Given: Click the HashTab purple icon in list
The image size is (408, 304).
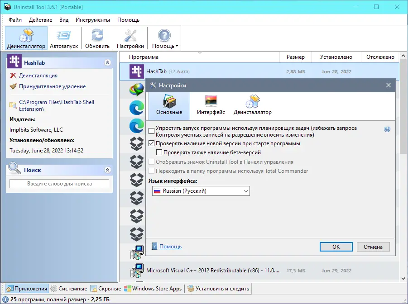Looking at the screenshot, I should click(x=137, y=71).
